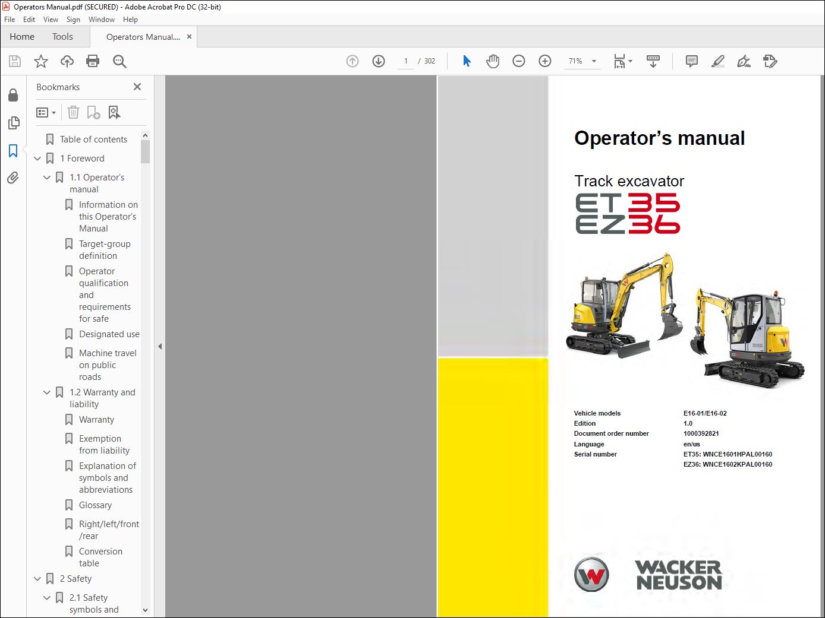Open the Attachments paperclip panel
Viewport: 825px width, 618px height.
(13, 178)
